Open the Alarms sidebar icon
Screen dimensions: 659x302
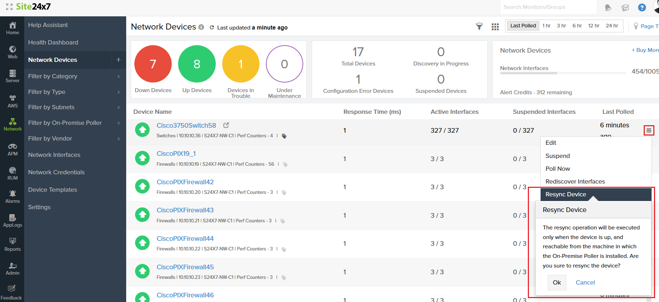tap(12, 196)
